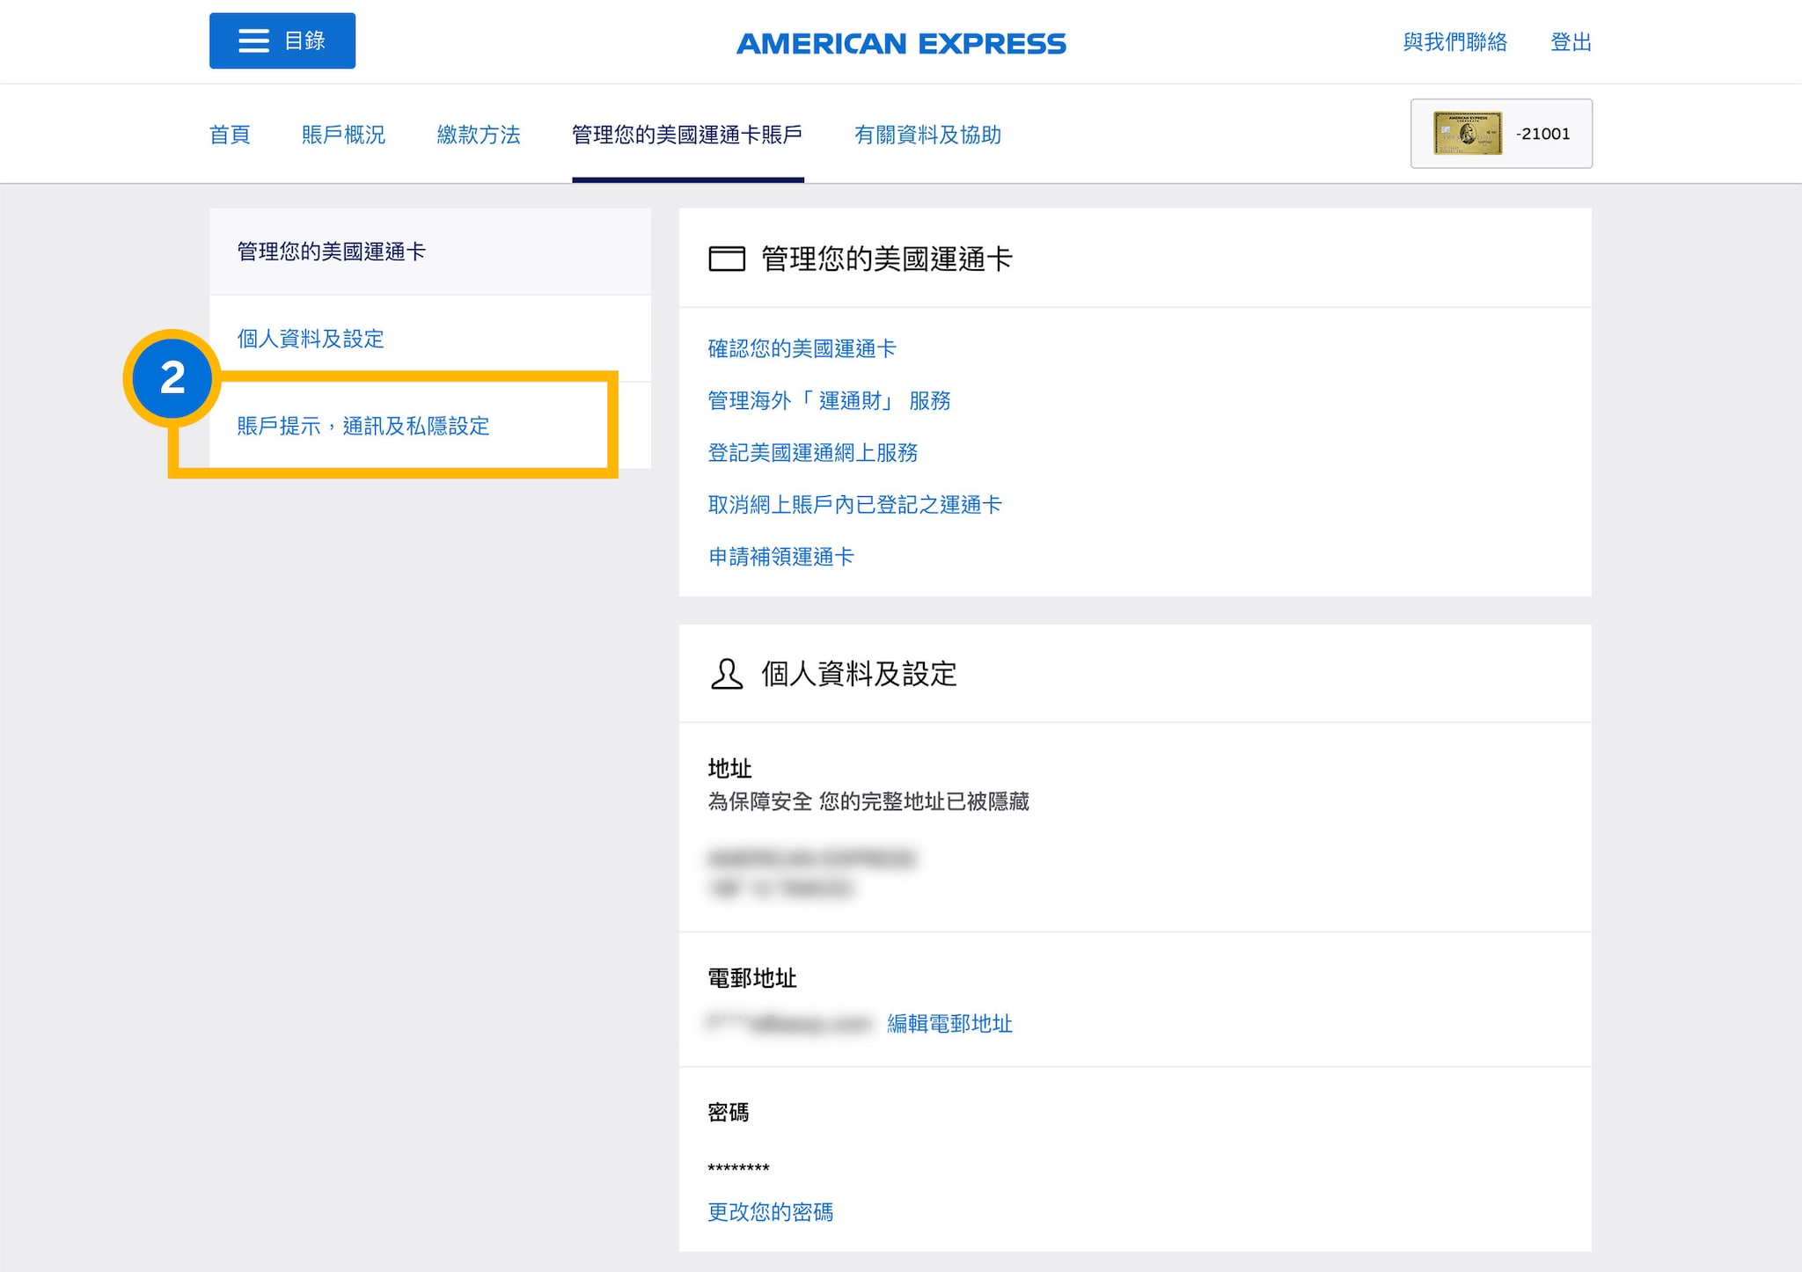
Task: Click the 確認您的美國運通卡 link
Action: (802, 348)
